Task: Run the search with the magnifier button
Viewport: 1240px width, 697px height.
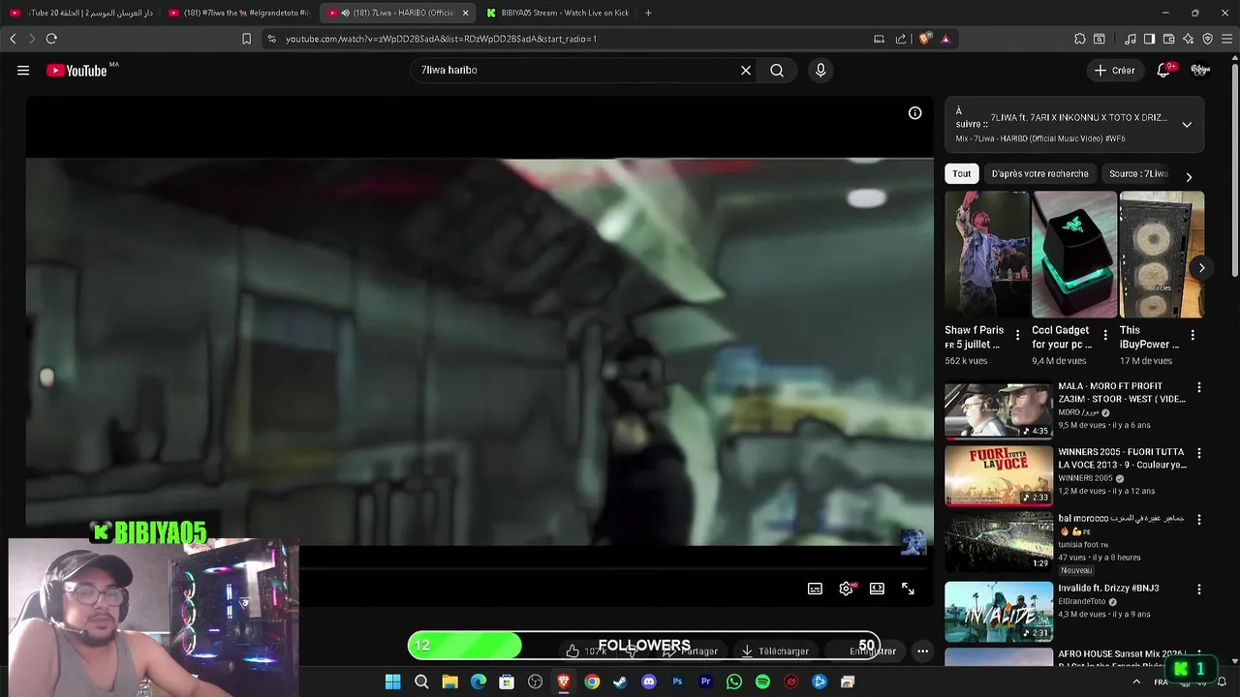Action: click(777, 70)
